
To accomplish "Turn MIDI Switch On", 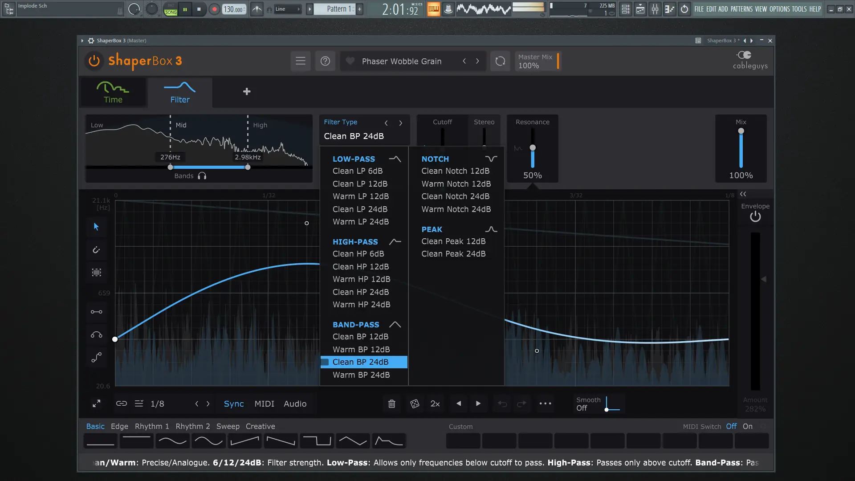I will [748, 426].
